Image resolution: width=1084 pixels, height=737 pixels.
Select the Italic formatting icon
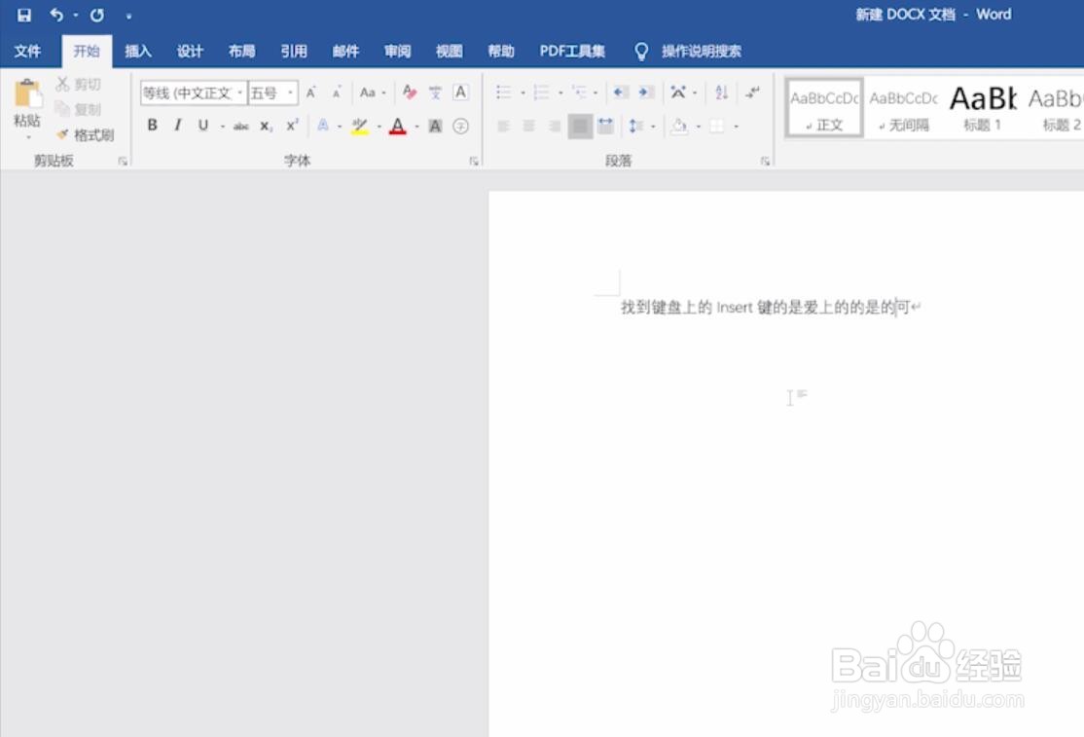177,126
